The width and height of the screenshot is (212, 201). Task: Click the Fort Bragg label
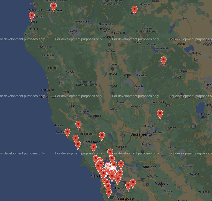pyautogui.click(x=47, y=90)
